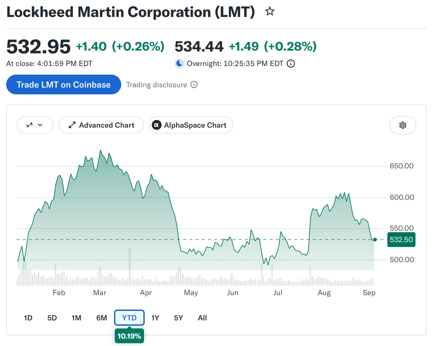Click the Apr label on the time axis
The width and height of the screenshot is (433, 346).
tap(146, 293)
